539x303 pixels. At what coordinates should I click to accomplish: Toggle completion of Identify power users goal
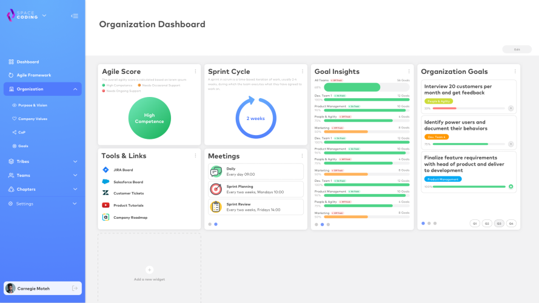[511, 144]
